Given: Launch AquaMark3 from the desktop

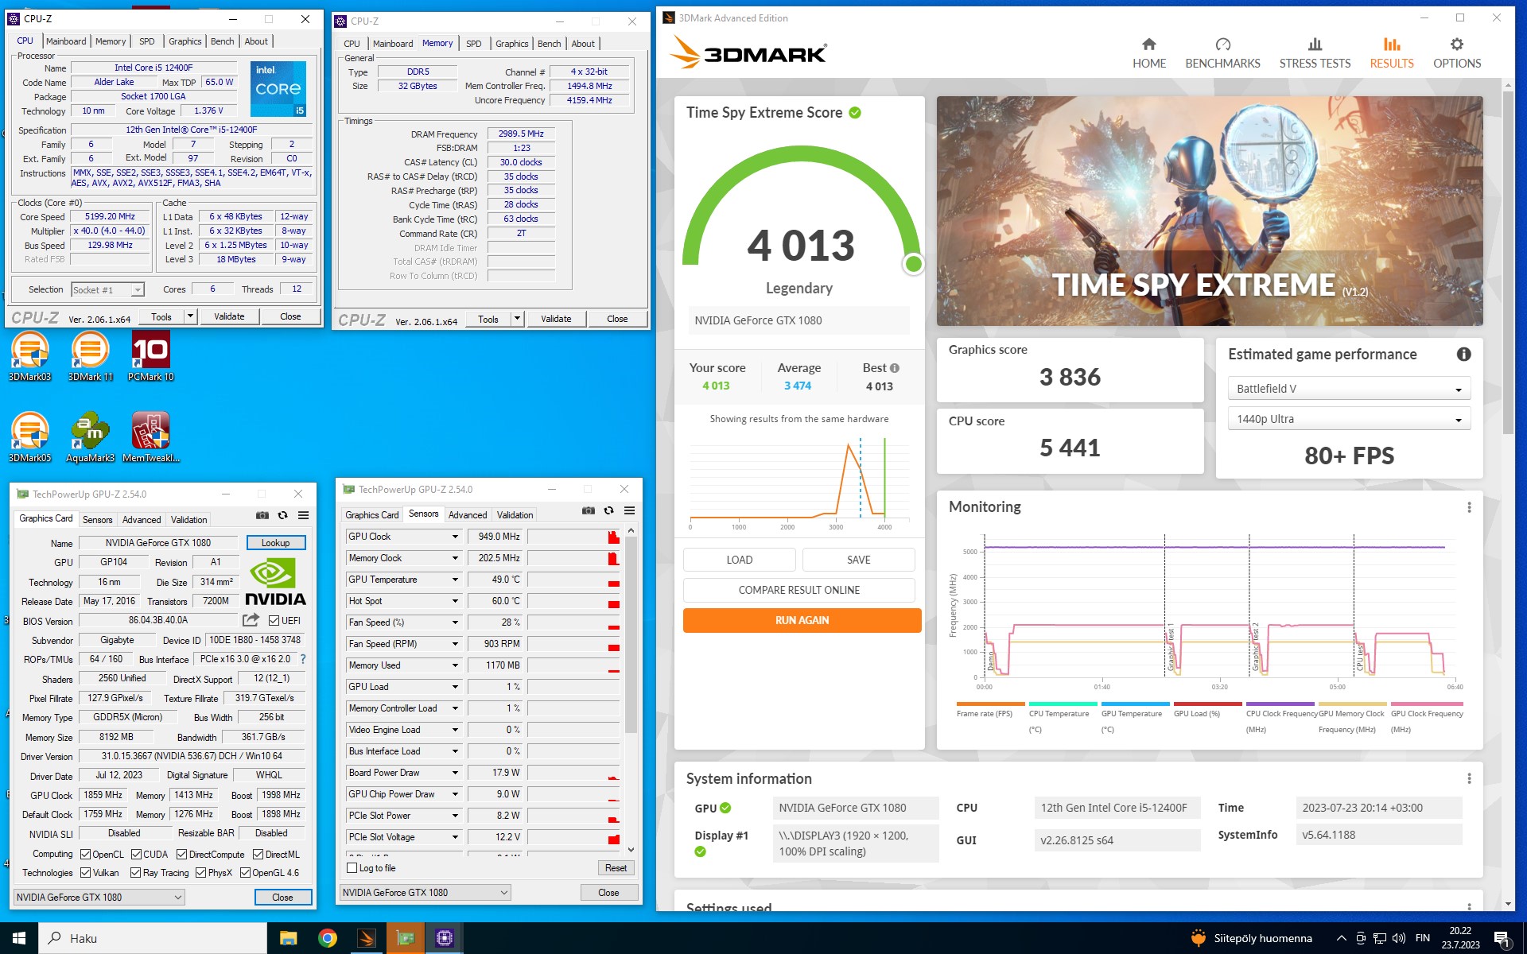Looking at the screenshot, I should pyautogui.click(x=91, y=437).
